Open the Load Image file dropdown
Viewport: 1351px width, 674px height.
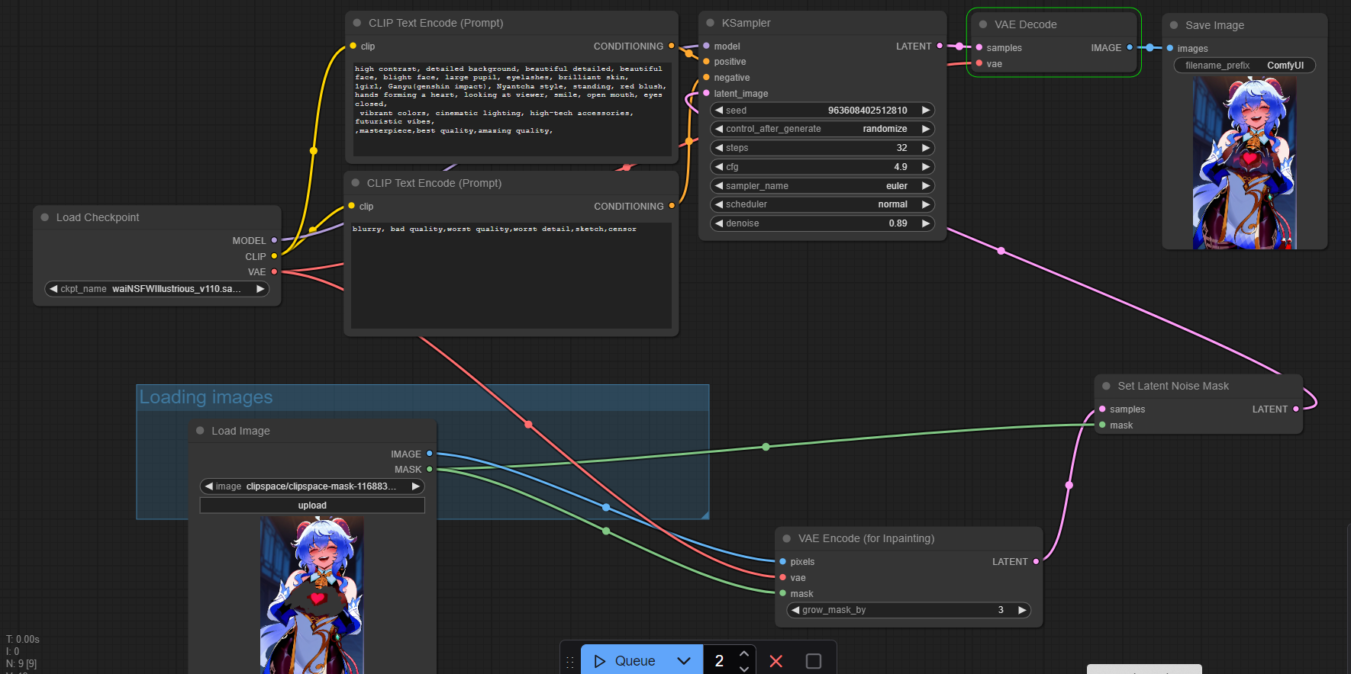[312, 486]
